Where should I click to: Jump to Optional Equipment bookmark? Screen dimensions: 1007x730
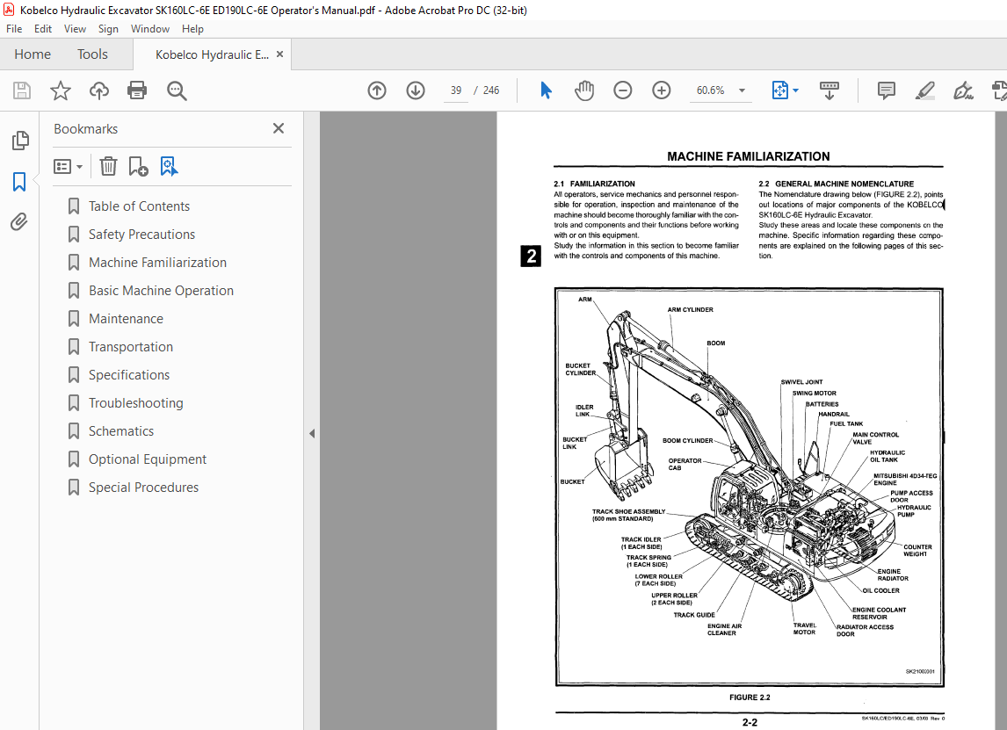[148, 459]
